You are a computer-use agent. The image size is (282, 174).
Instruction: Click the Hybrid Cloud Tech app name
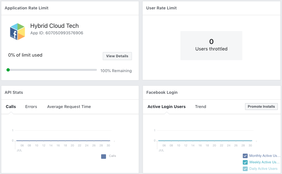click(54, 26)
